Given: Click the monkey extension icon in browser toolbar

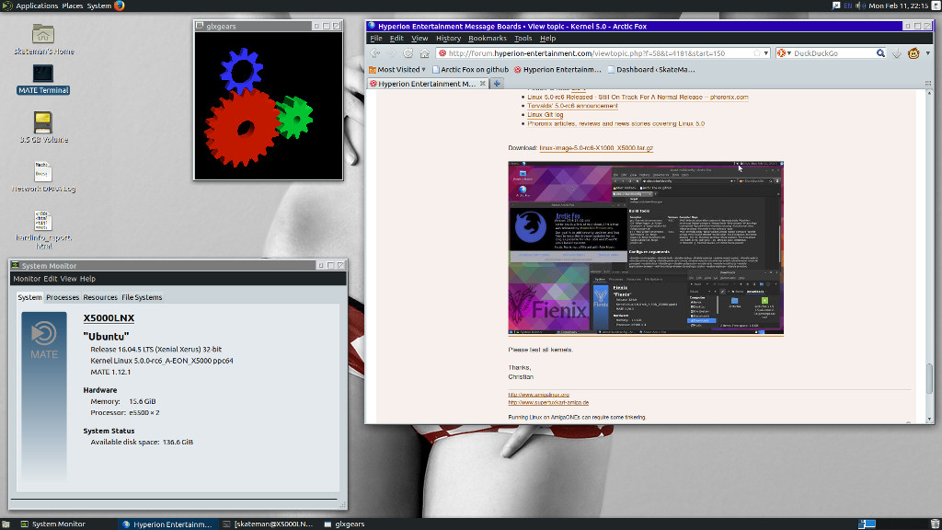Looking at the screenshot, I should 913,52.
